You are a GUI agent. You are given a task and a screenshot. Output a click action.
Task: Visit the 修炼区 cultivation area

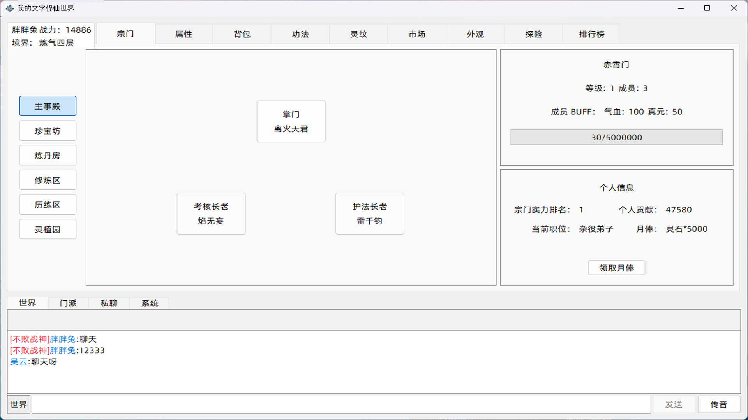(x=48, y=180)
